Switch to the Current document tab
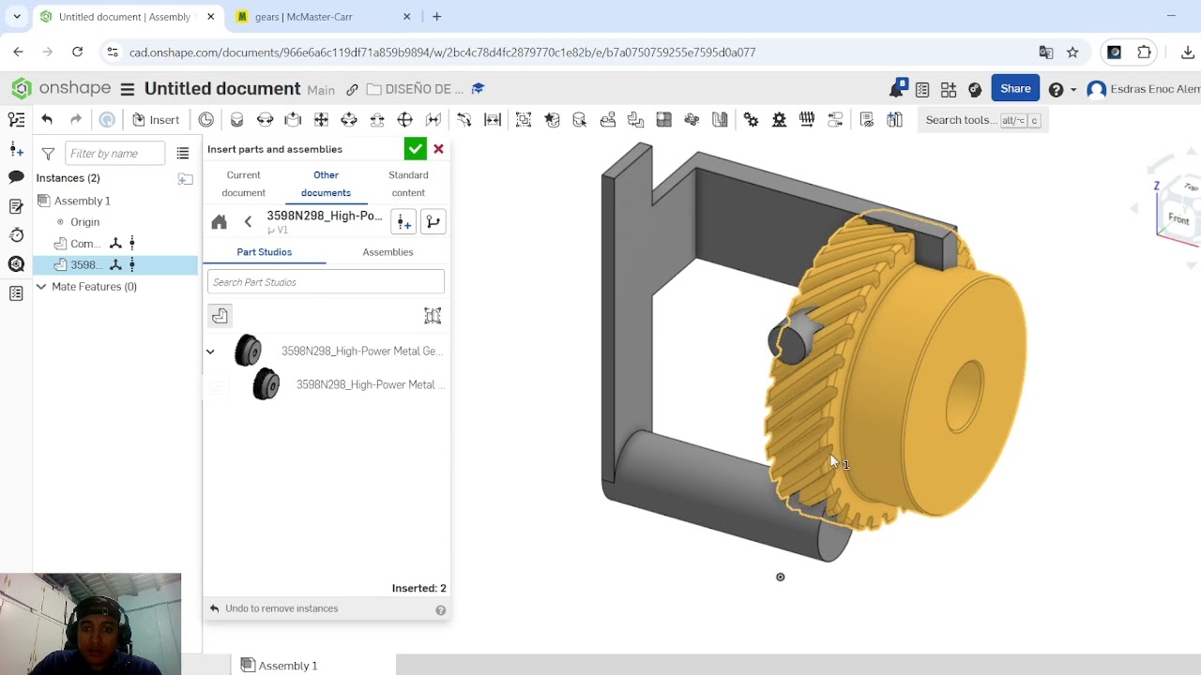This screenshot has height=675, width=1201. point(244,184)
